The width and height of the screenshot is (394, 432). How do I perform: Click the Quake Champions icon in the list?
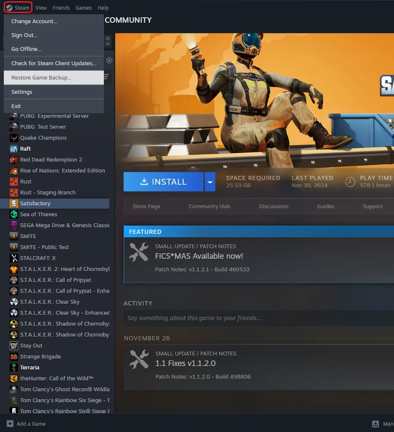[14, 138]
